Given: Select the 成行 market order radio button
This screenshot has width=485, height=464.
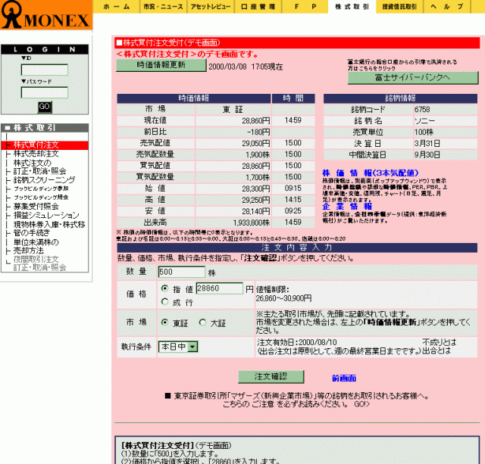Looking at the screenshot, I should (164, 301).
